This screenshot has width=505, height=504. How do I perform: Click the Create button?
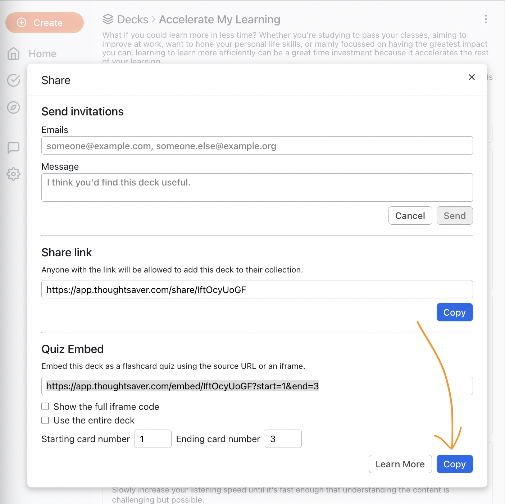pyautogui.click(x=45, y=23)
